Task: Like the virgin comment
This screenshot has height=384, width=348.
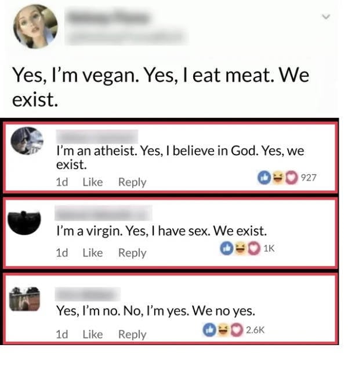Action: pyautogui.click(x=92, y=253)
